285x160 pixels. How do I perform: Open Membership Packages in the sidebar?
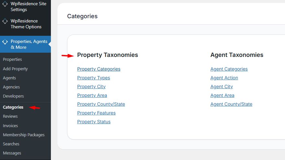24,135
